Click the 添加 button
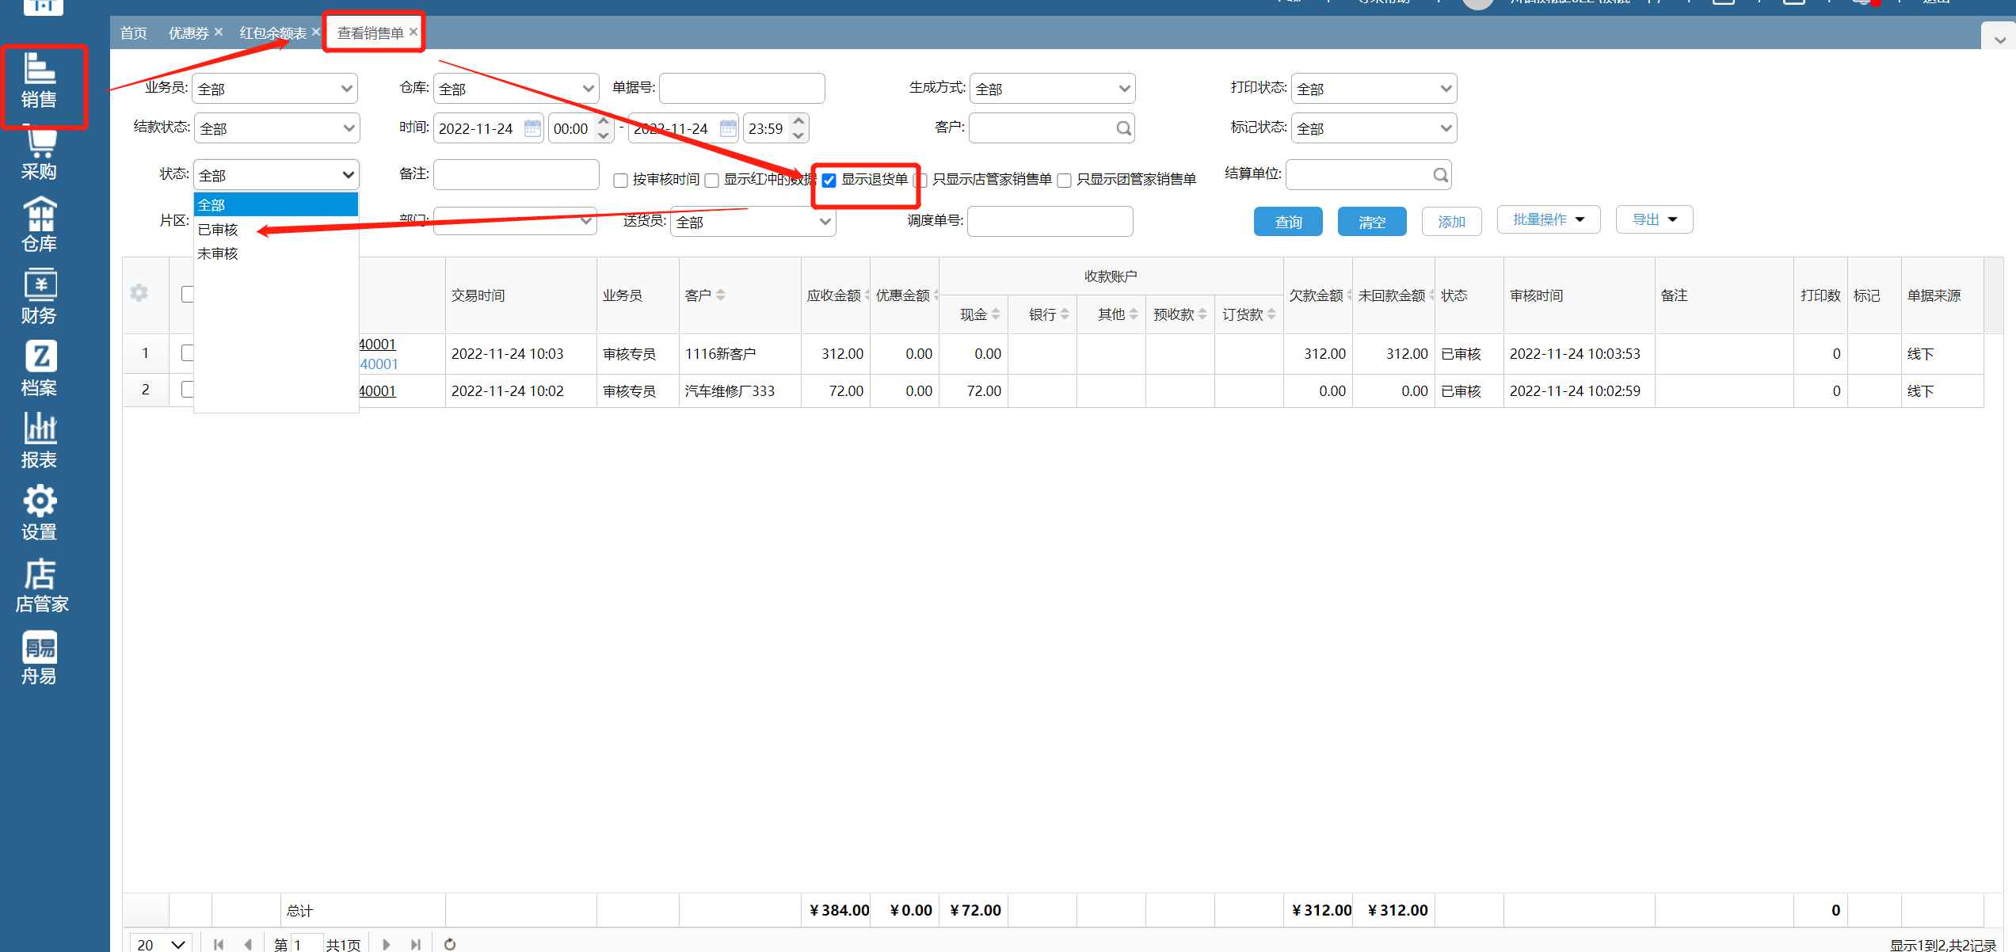2016x952 pixels. pyautogui.click(x=1452, y=222)
